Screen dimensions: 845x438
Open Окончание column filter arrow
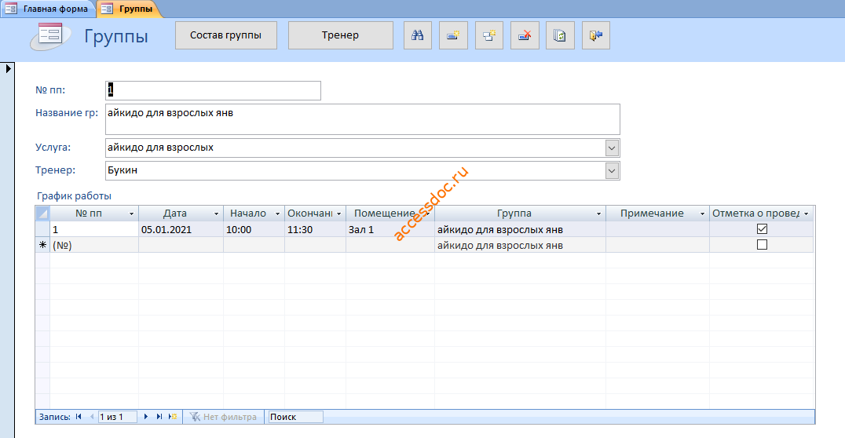click(x=339, y=214)
